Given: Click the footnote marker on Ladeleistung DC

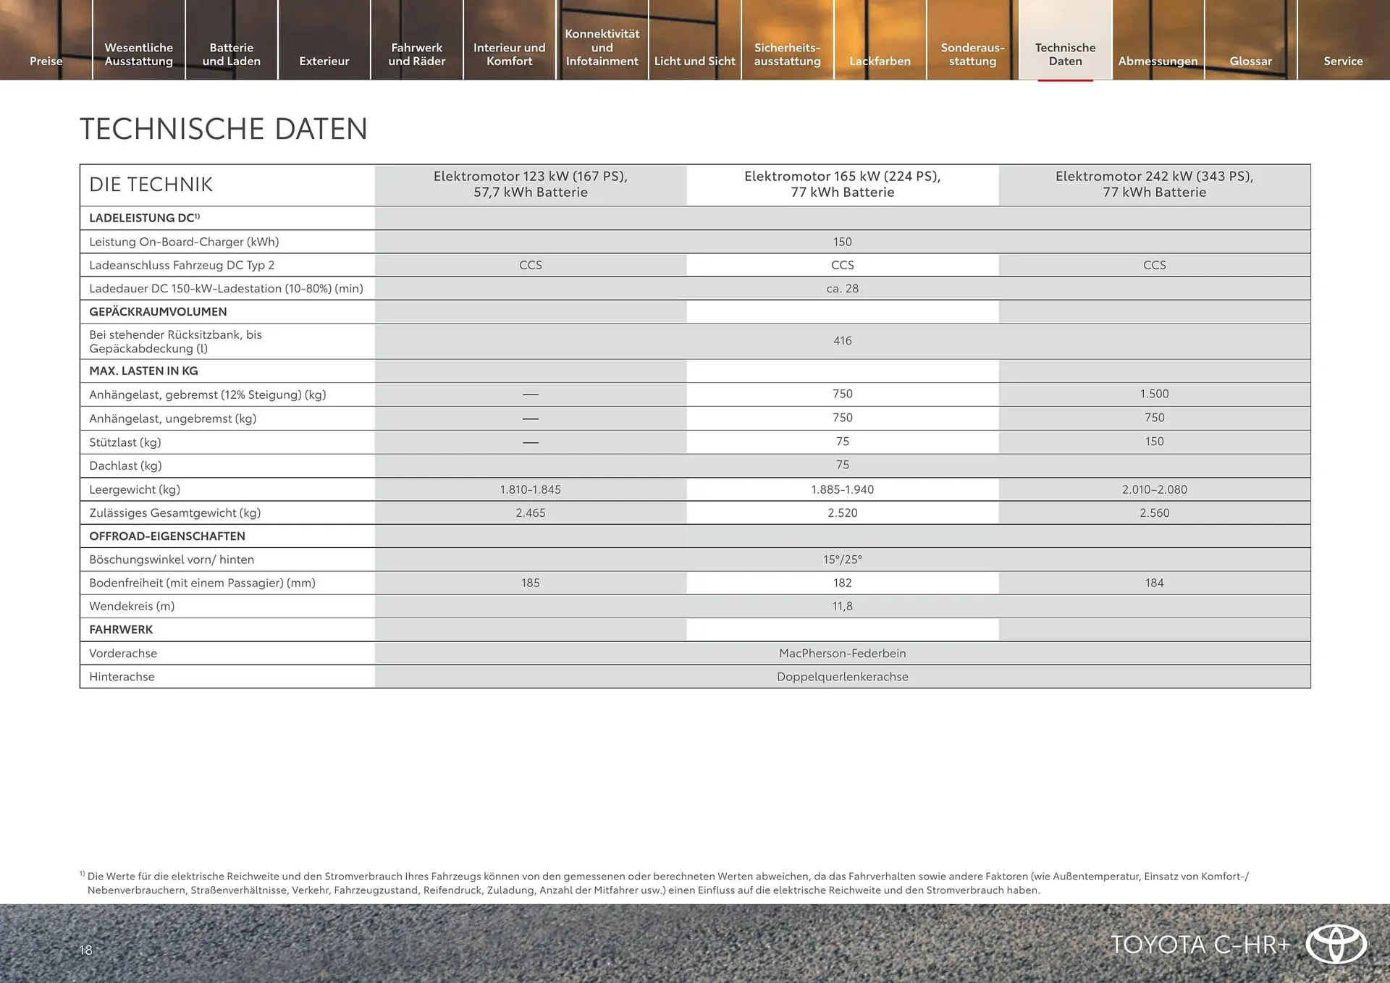Looking at the screenshot, I should pos(197,214).
